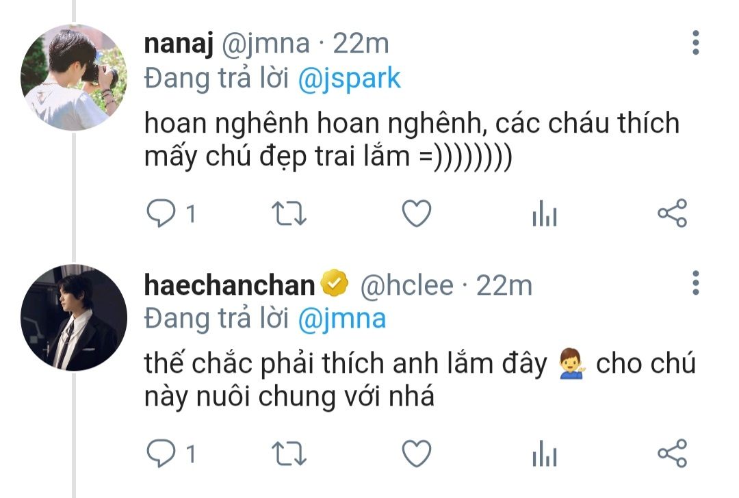View analytics for nanaj's tweet
739x498 pixels.
click(x=544, y=215)
